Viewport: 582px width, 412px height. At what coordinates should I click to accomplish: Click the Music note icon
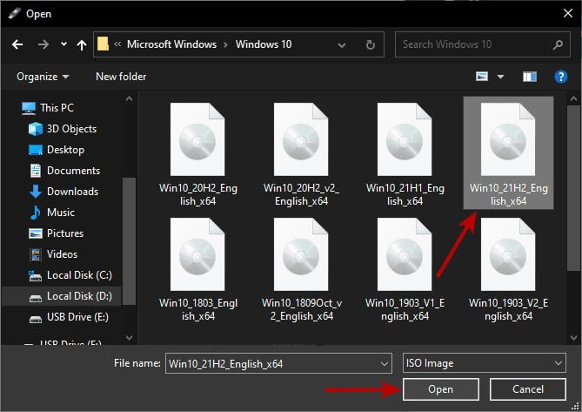[36, 213]
